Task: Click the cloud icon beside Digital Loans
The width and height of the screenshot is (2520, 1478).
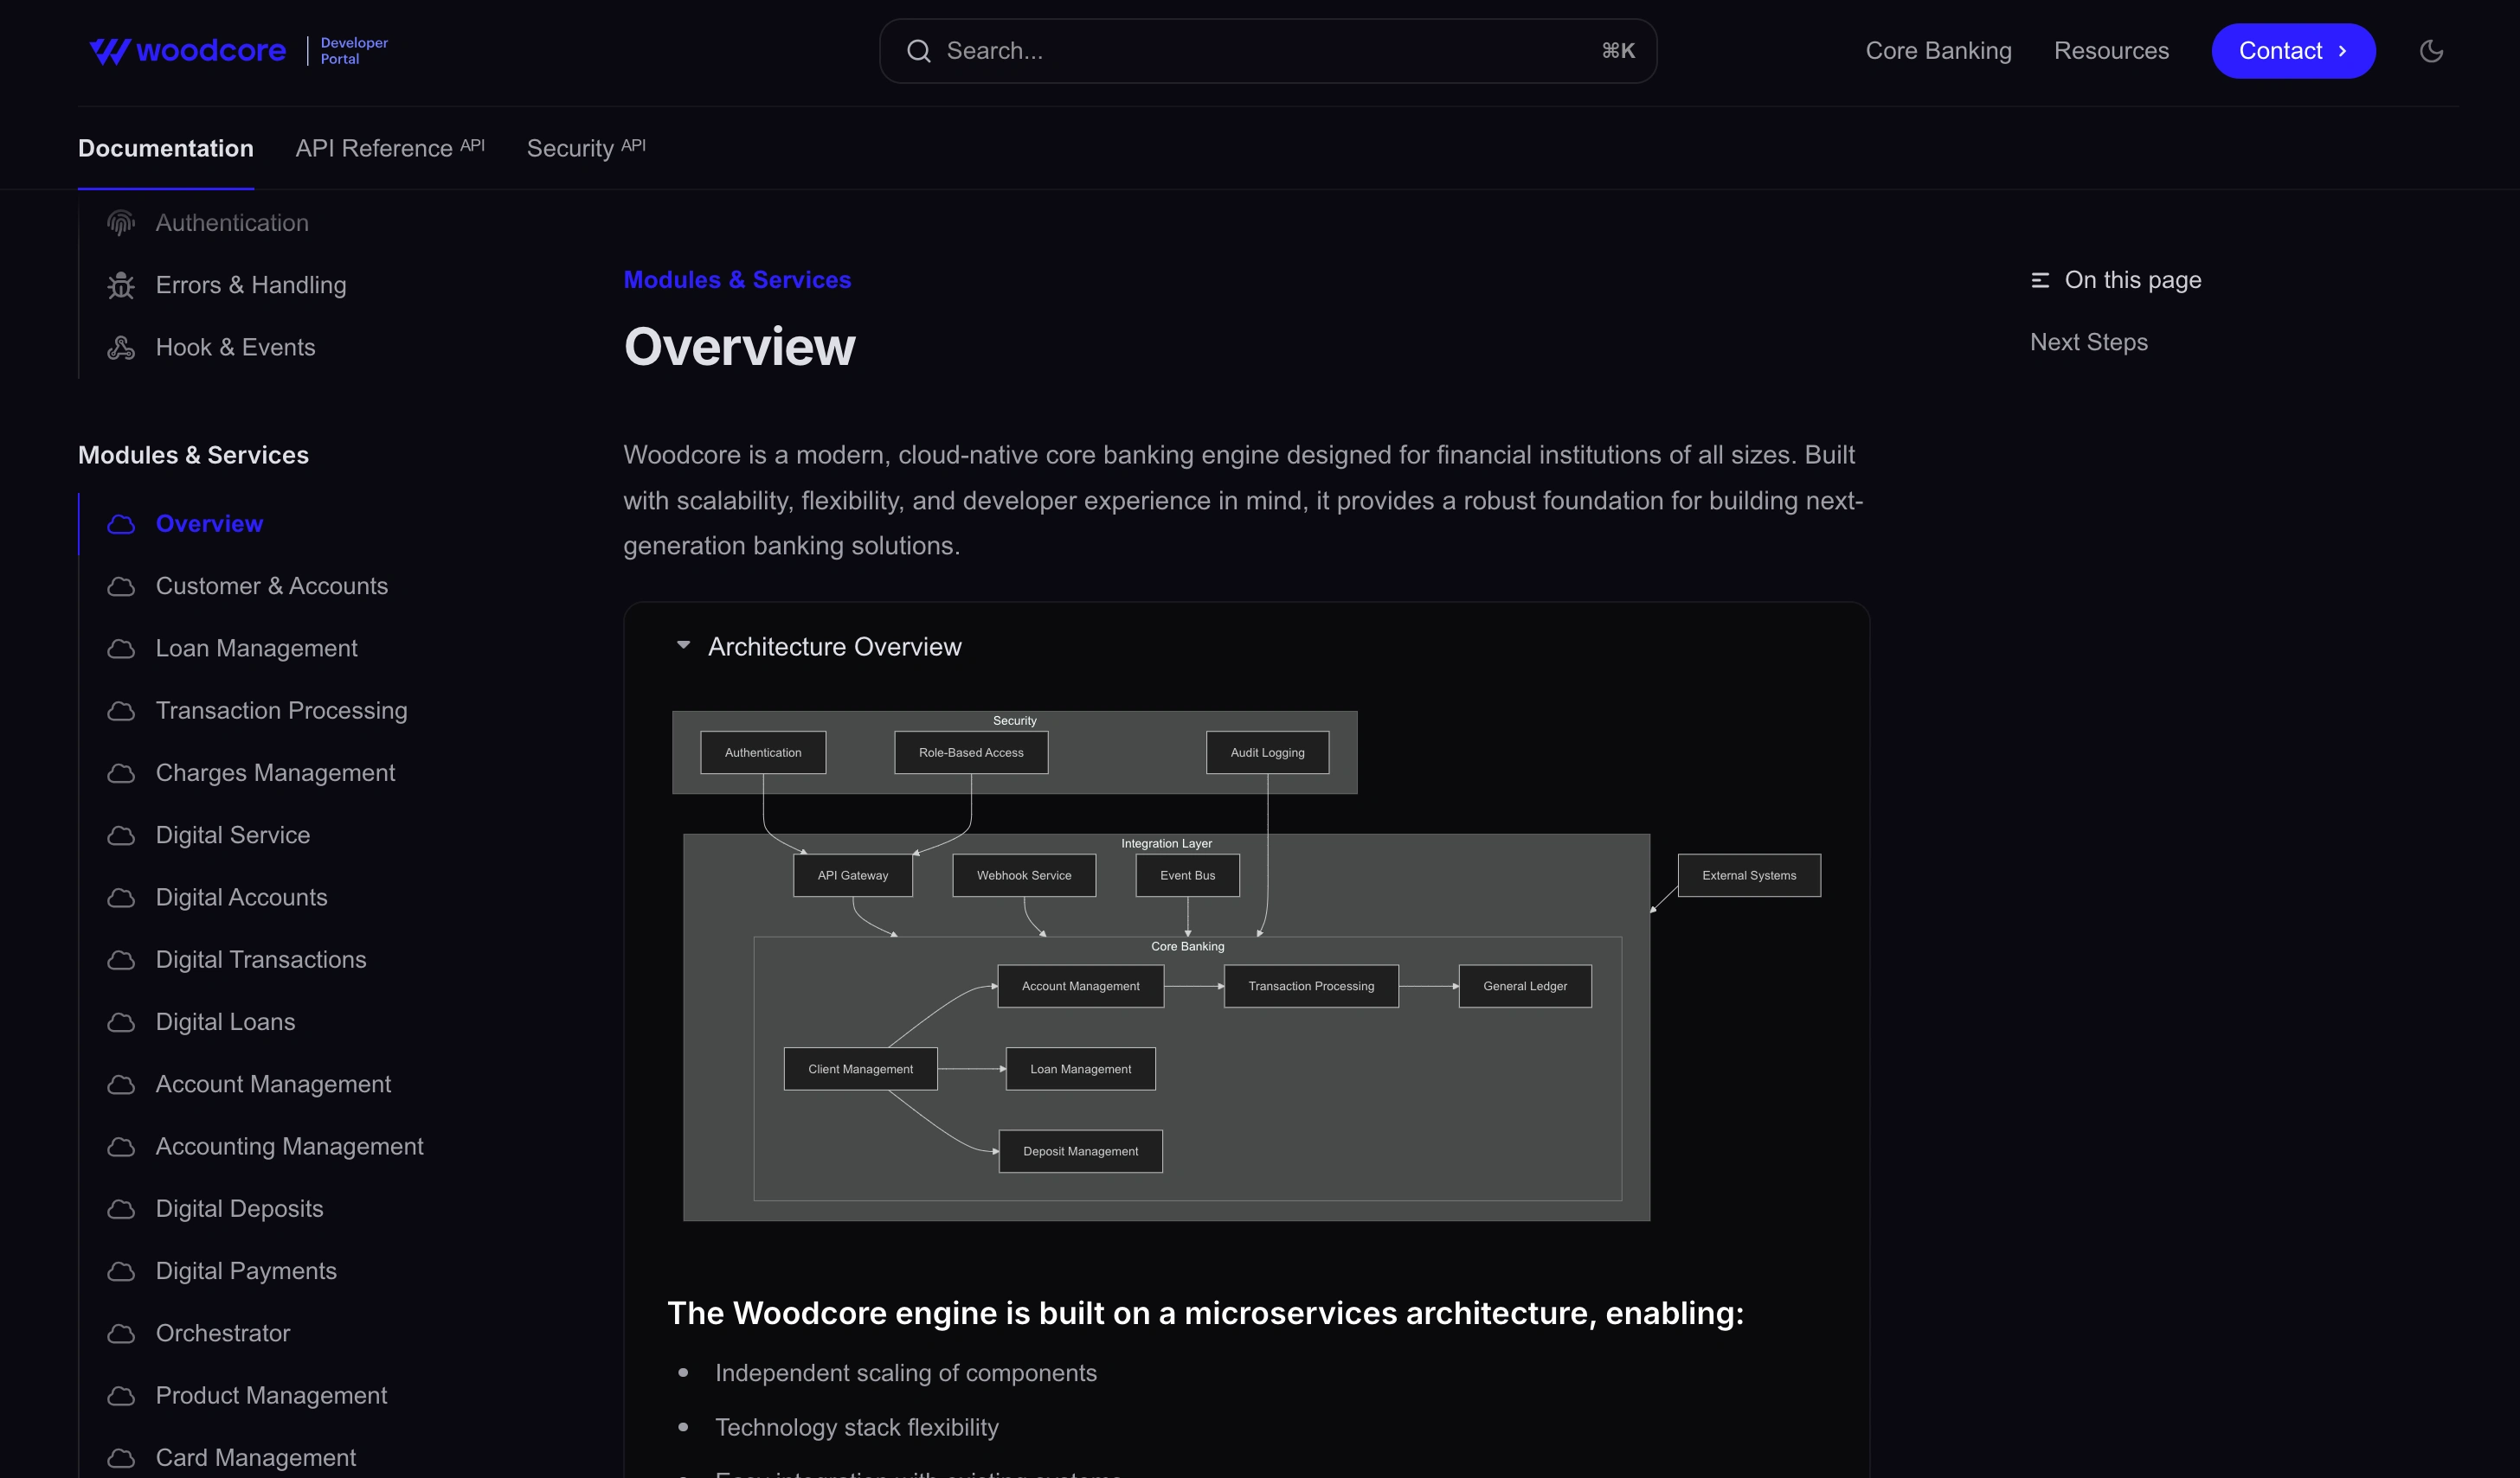Action: (121, 1022)
